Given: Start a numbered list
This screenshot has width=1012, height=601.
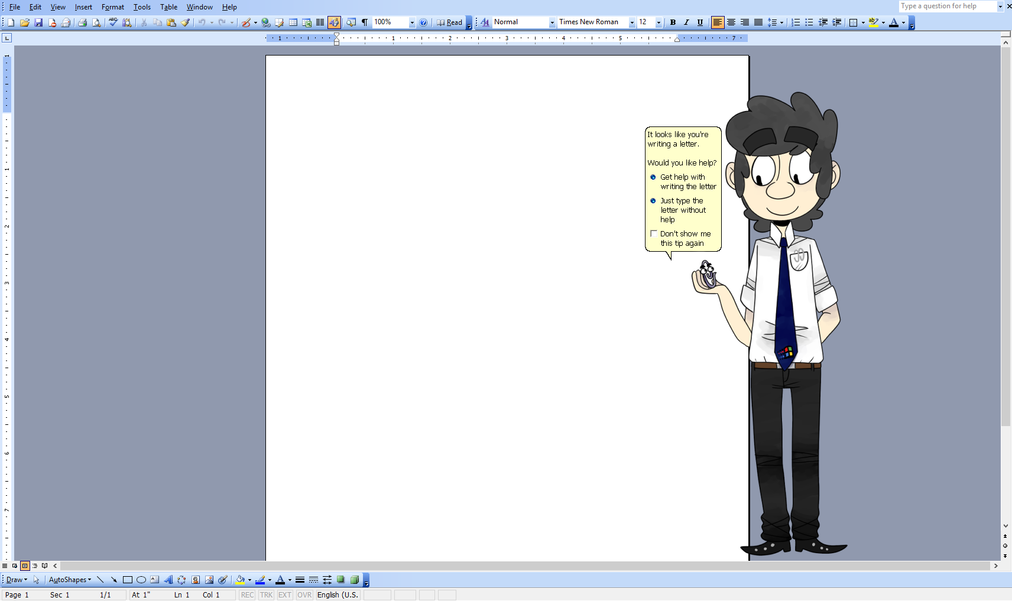Looking at the screenshot, I should 796,22.
